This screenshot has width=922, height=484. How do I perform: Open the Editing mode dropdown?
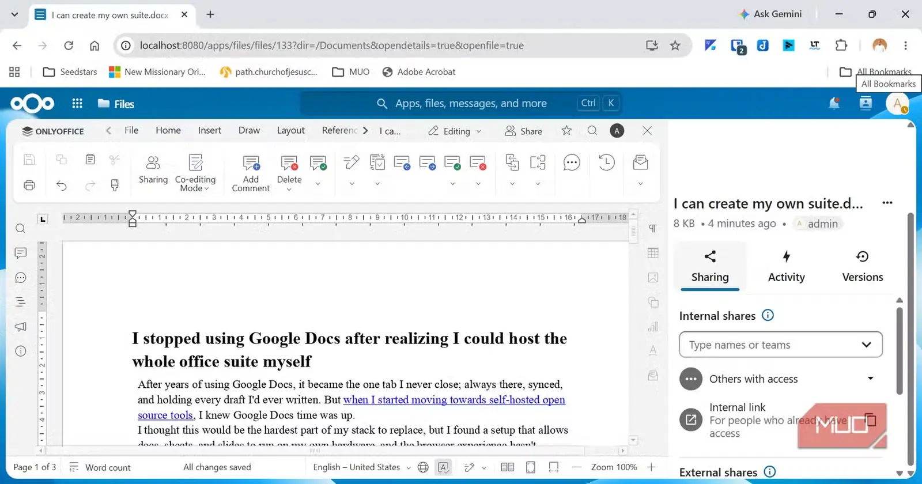[455, 131]
